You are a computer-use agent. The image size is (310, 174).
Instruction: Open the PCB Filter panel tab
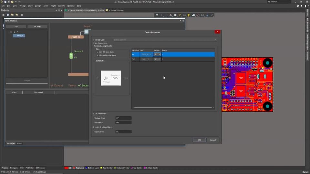click(30, 168)
